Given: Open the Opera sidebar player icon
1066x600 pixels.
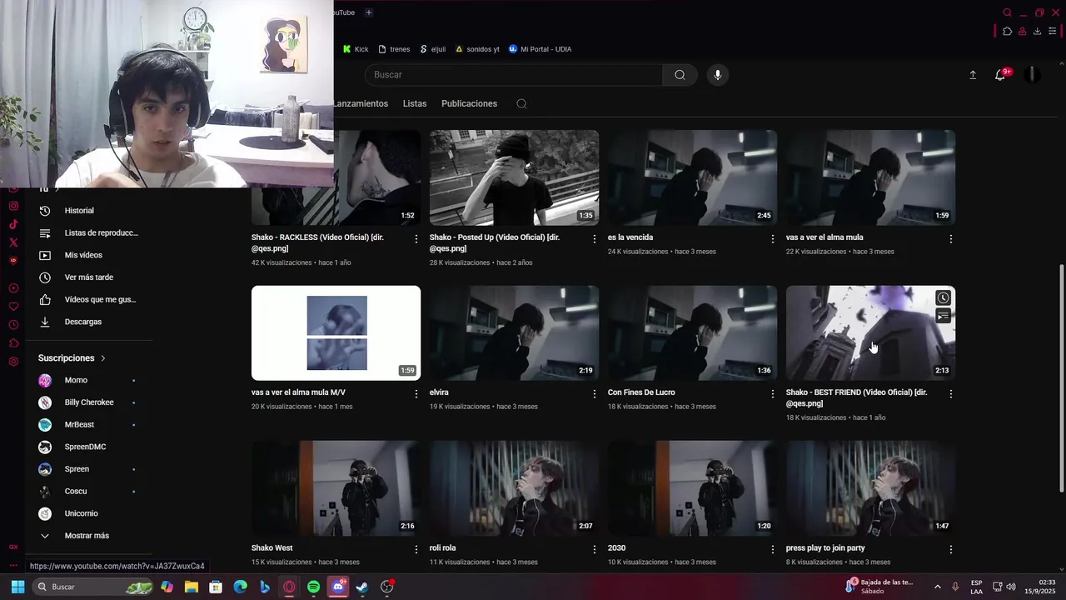Looking at the screenshot, I should pyautogui.click(x=13, y=288).
